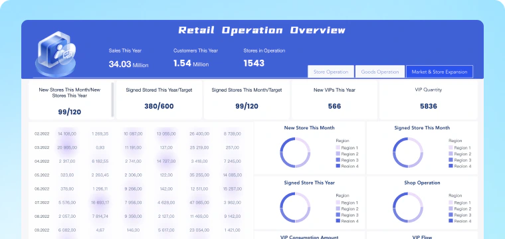Open New Stores This Month card

(70, 100)
